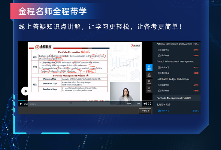This screenshot has height=150, width=221.
Task: Click 去做题 link under Distributed Ledger Technology
Action: (x=196, y=90)
